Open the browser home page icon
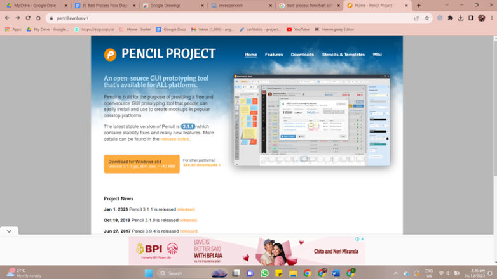This screenshot has width=497, height=279. 38,18
